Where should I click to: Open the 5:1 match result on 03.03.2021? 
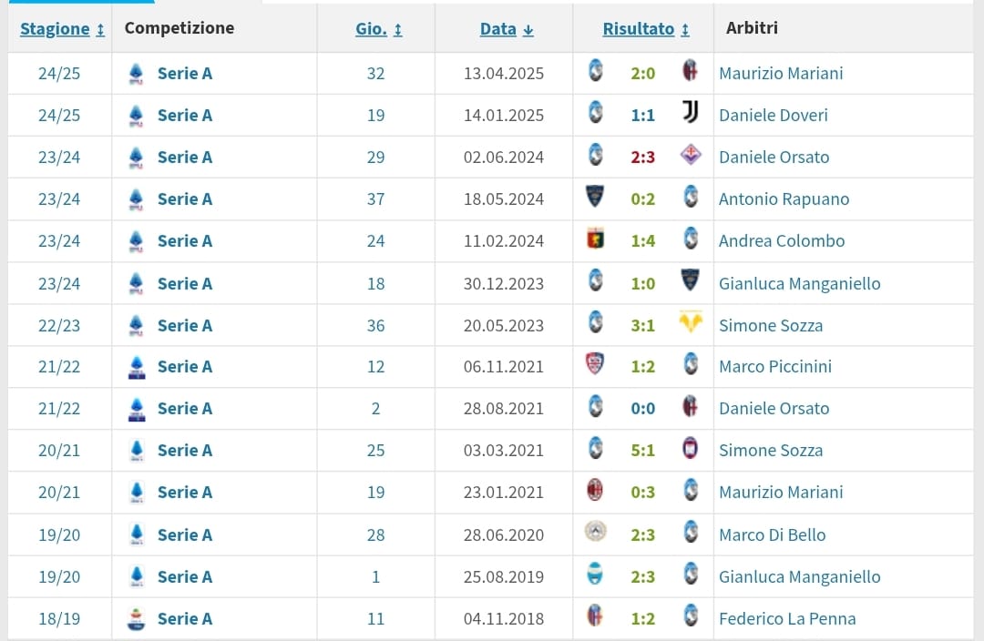click(x=642, y=451)
